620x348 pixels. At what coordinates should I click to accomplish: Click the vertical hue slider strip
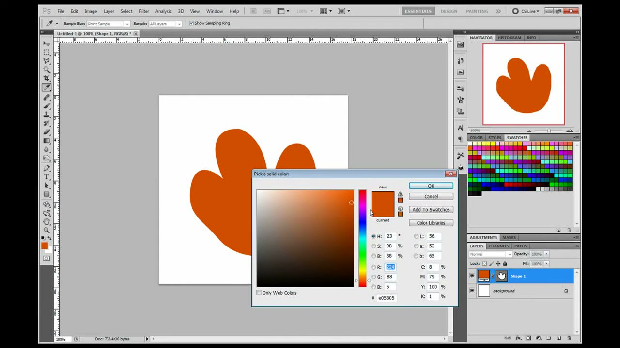[362, 238]
